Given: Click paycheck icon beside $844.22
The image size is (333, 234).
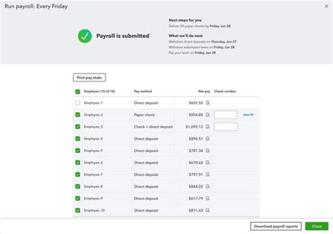Looking at the screenshot, I should pos(208,187).
